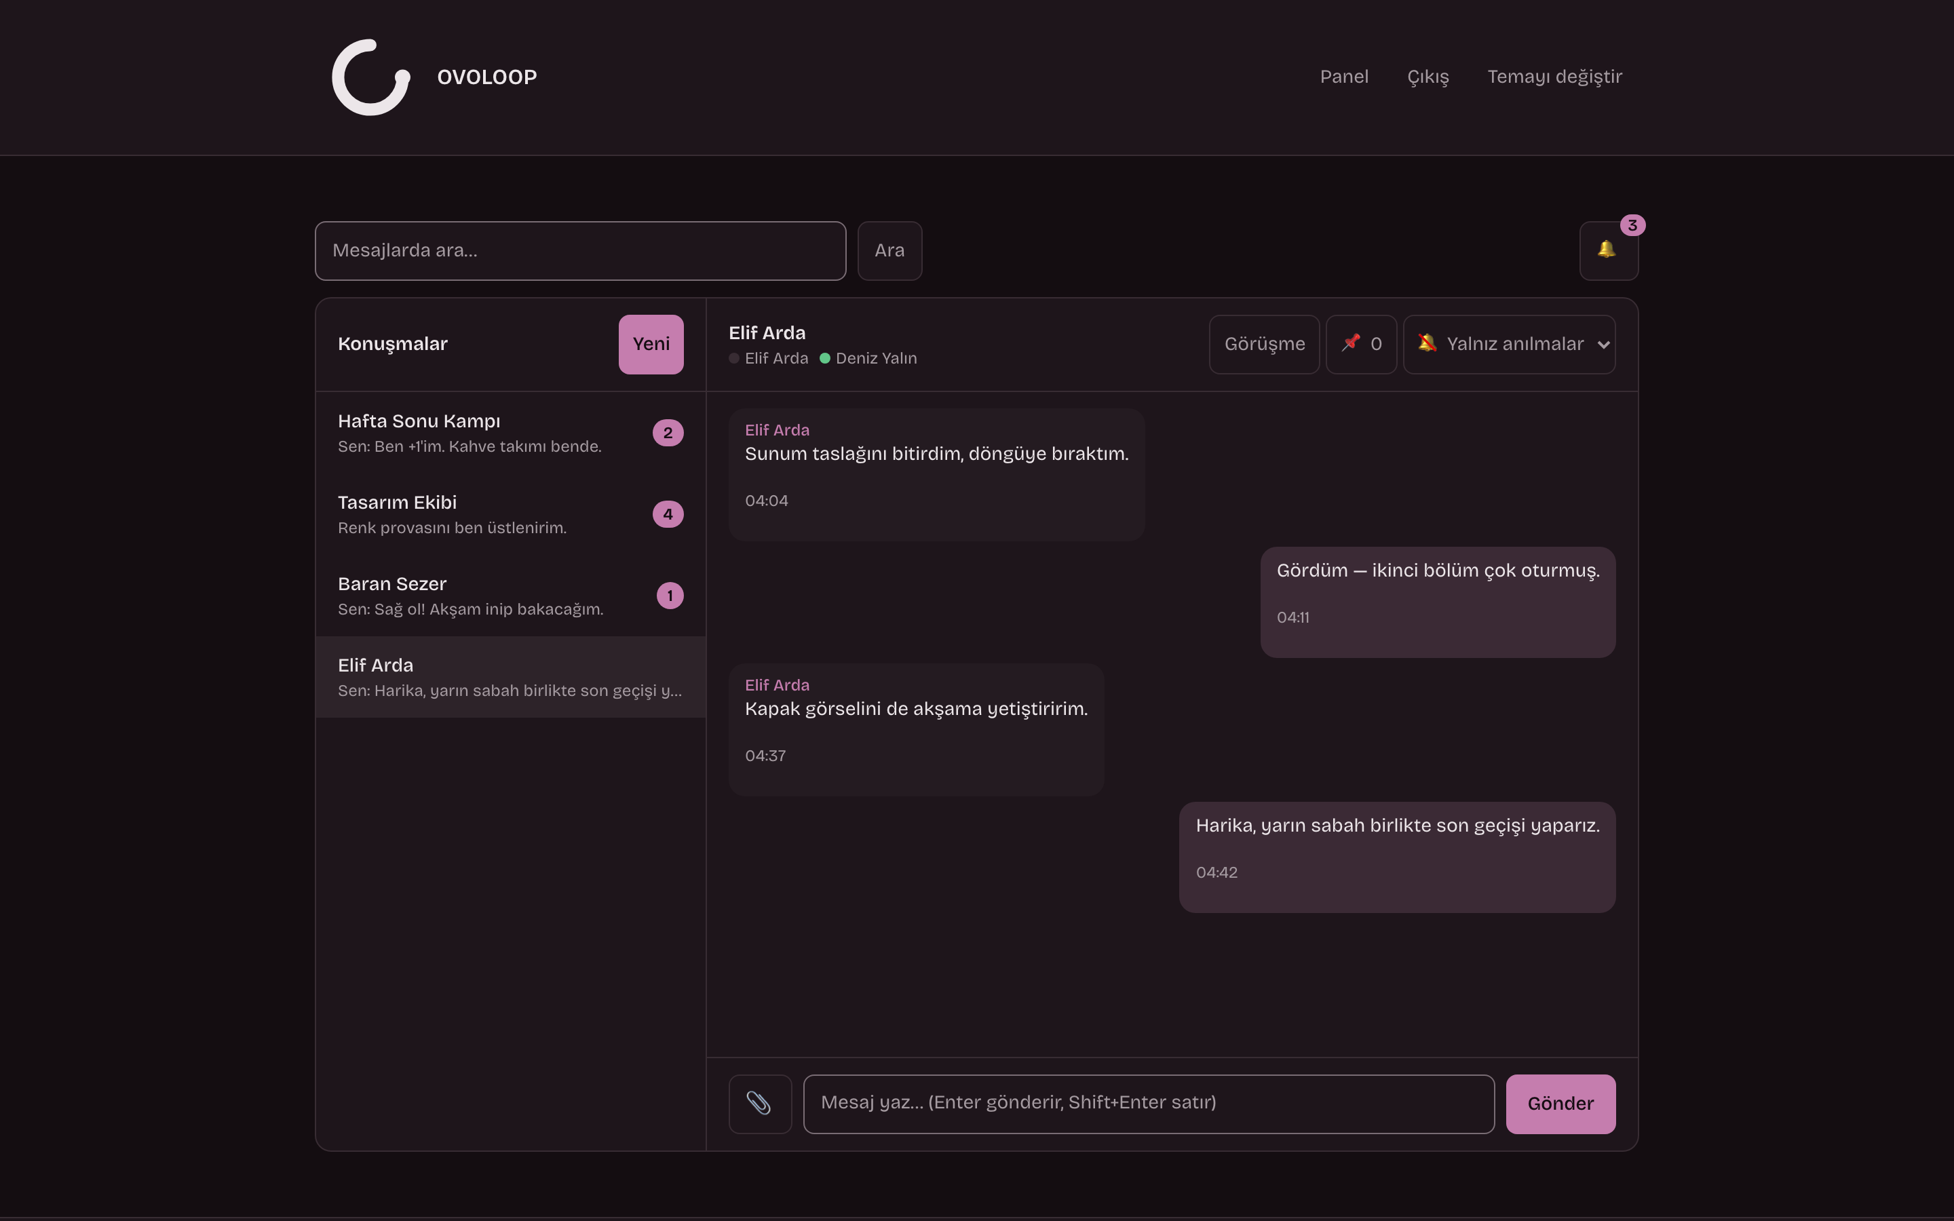Open the Tasarım Ekibi conversation

click(510, 514)
